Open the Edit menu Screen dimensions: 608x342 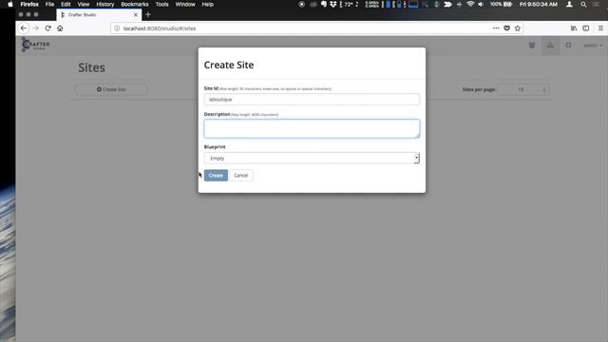[66, 4]
